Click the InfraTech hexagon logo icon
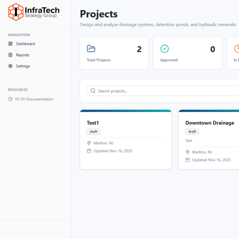The width and height of the screenshot is (239, 239). coord(16,12)
